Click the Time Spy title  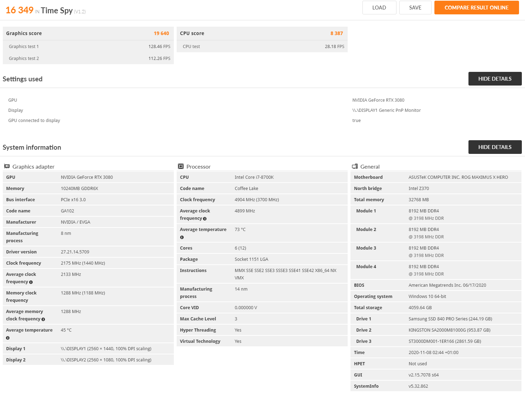tap(57, 11)
